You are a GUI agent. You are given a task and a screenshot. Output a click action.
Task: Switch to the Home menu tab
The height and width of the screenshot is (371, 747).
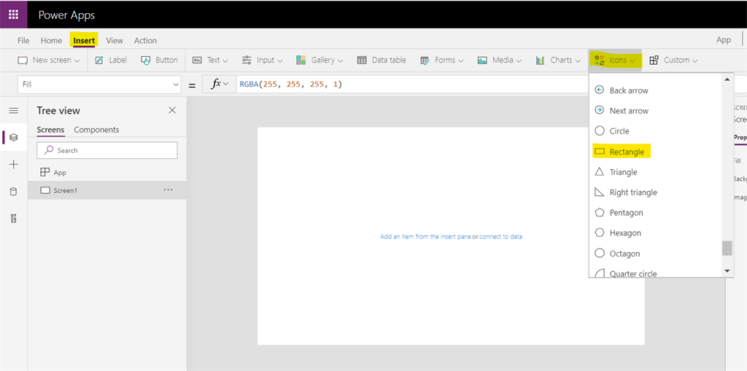[x=51, y=41]
